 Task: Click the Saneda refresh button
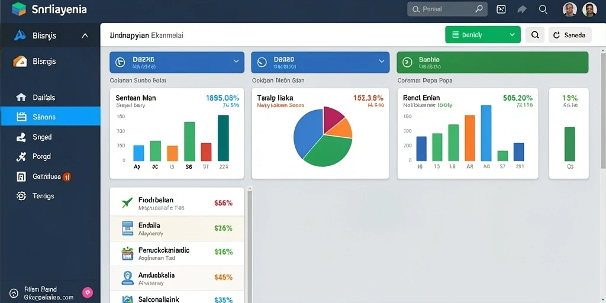point(570,35)
